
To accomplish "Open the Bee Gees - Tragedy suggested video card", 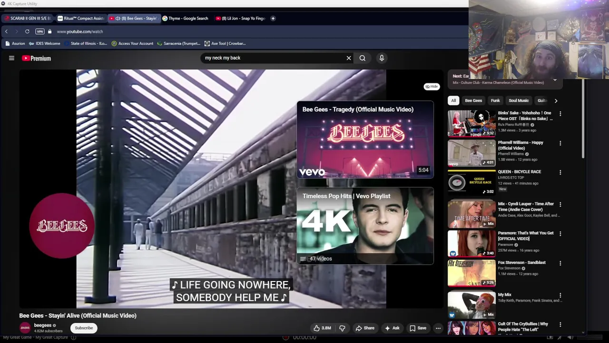I will click(x=365, y=140).
